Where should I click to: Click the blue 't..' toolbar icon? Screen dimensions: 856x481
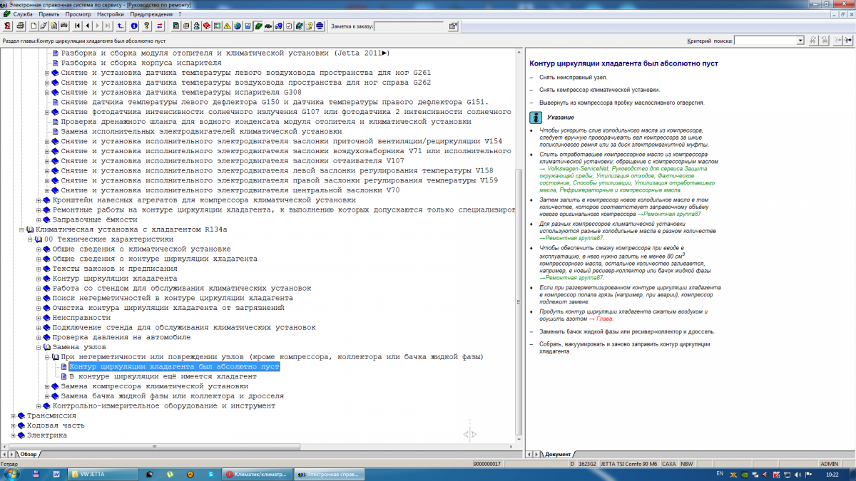pos(121,26)
